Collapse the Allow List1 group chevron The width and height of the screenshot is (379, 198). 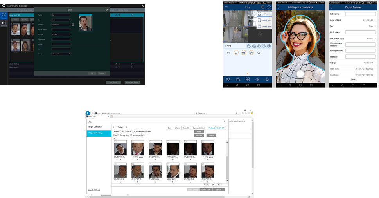(132, 15)
